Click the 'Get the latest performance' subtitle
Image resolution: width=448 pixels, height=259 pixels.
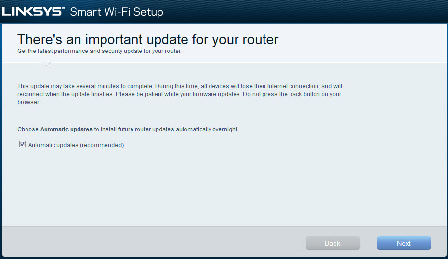click(x=99, y=51)
